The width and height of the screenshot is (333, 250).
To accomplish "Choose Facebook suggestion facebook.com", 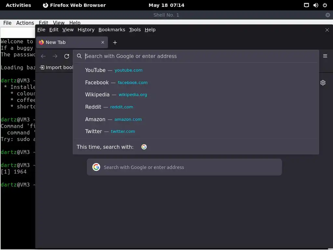I will coord(196,82).
